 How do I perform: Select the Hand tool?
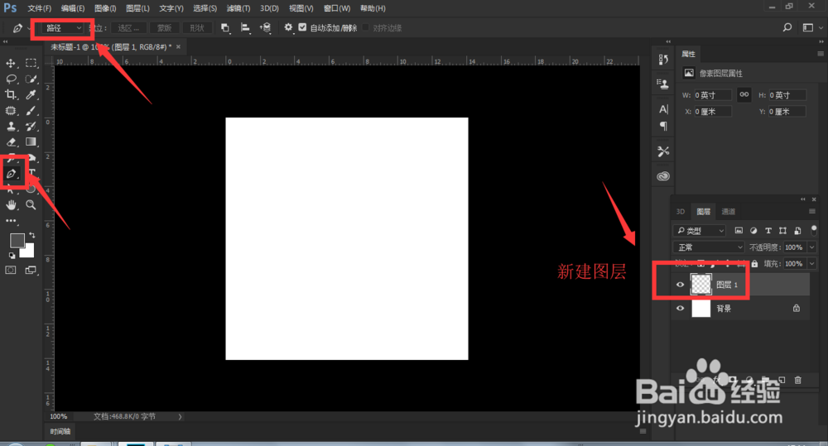click(11, 204)
